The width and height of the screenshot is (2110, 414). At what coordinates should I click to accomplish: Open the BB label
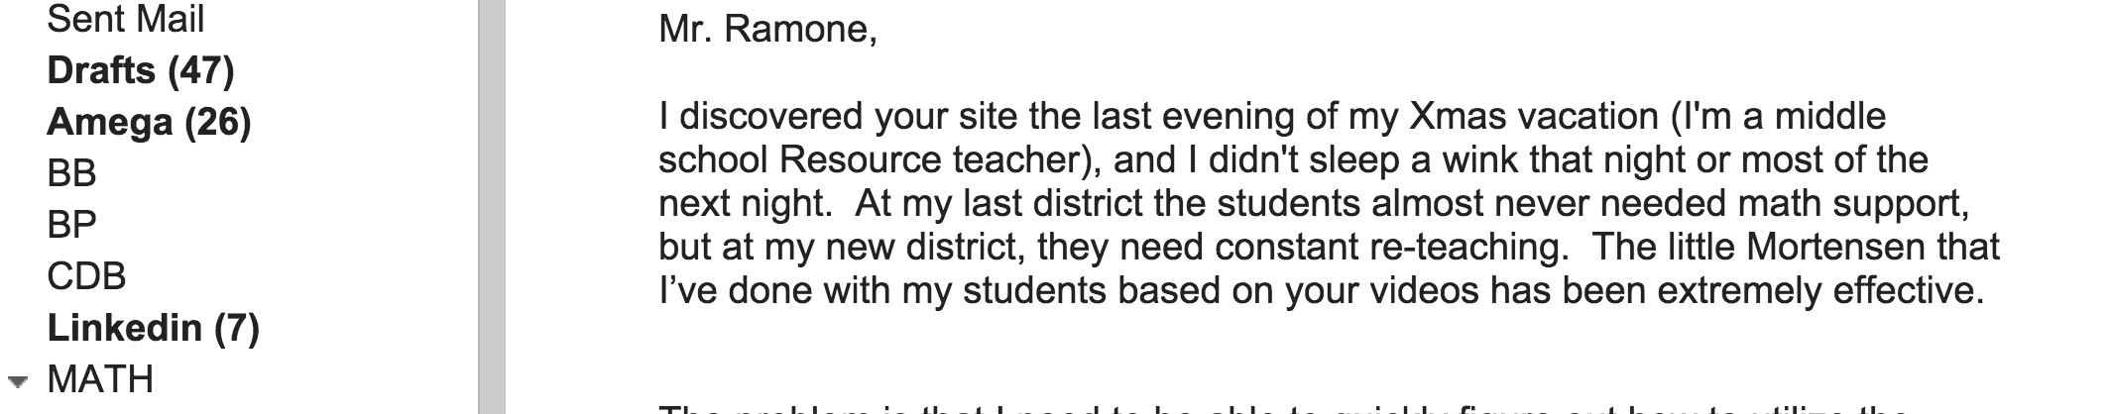71,174
